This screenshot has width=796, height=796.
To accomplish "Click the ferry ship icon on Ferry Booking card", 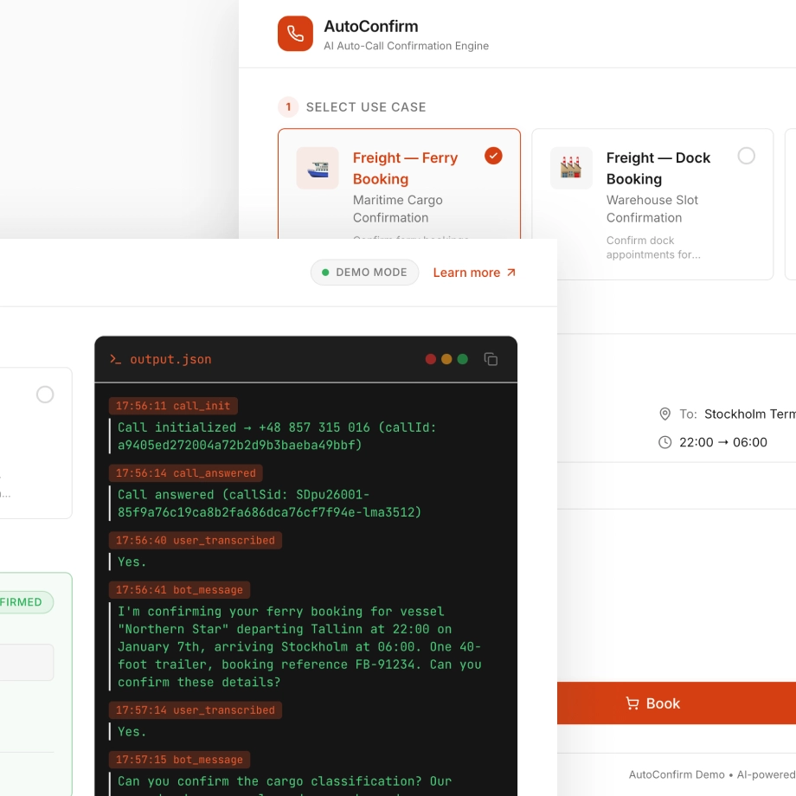I will coord(318,168).
